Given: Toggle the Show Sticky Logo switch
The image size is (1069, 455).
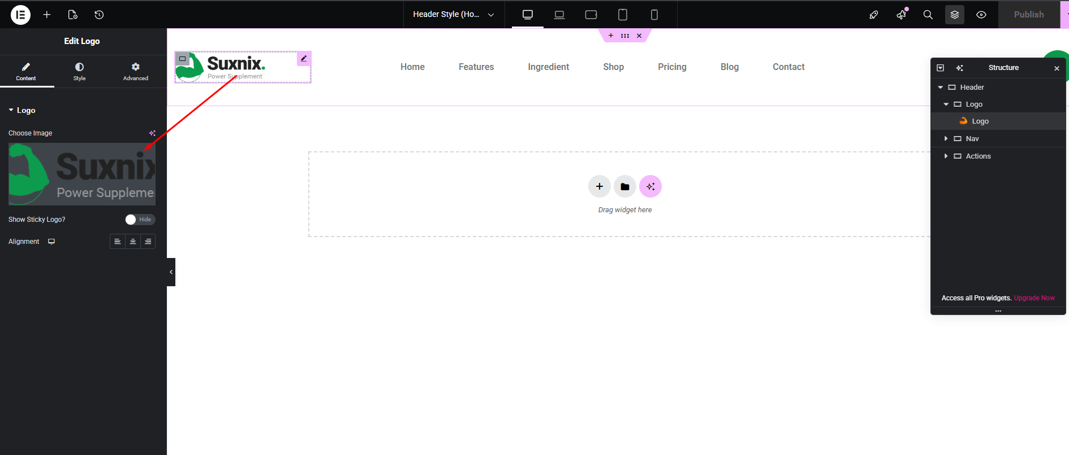Looking at the screenshot, I should 140,220.
